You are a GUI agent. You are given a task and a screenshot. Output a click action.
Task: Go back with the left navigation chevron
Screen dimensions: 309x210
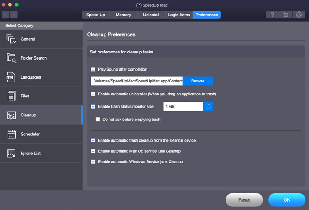[6, 15]
